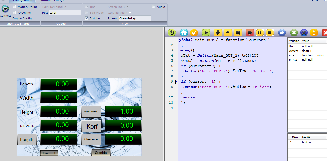Enable the Audio checkbox
The image size is (327, 161).
[x=154, y=7]
